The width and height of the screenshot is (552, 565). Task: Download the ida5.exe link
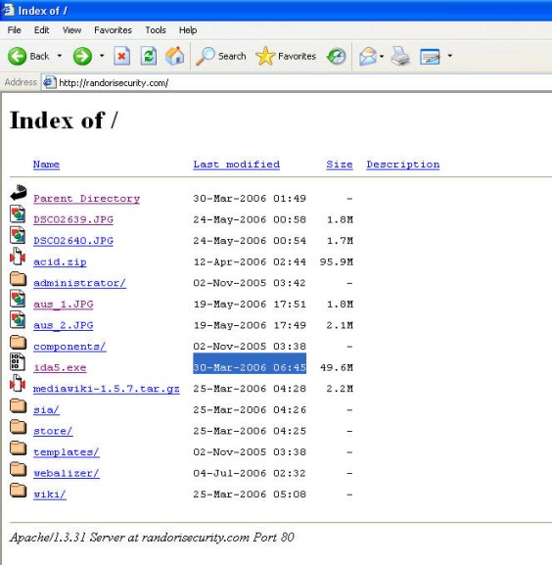(60, 367)
